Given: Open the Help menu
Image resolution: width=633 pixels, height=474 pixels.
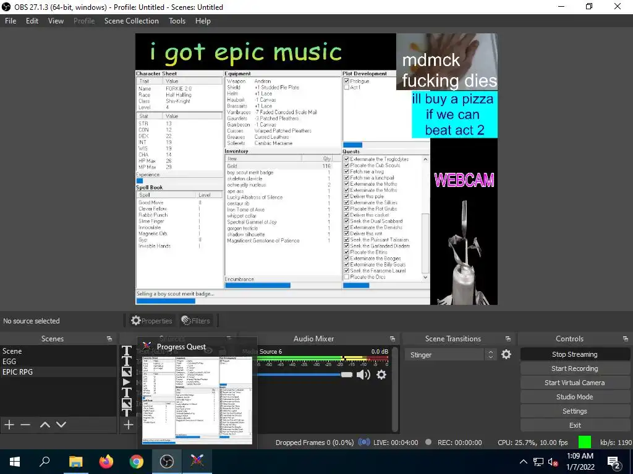Looking at the screenshot, I should point(203,21).
